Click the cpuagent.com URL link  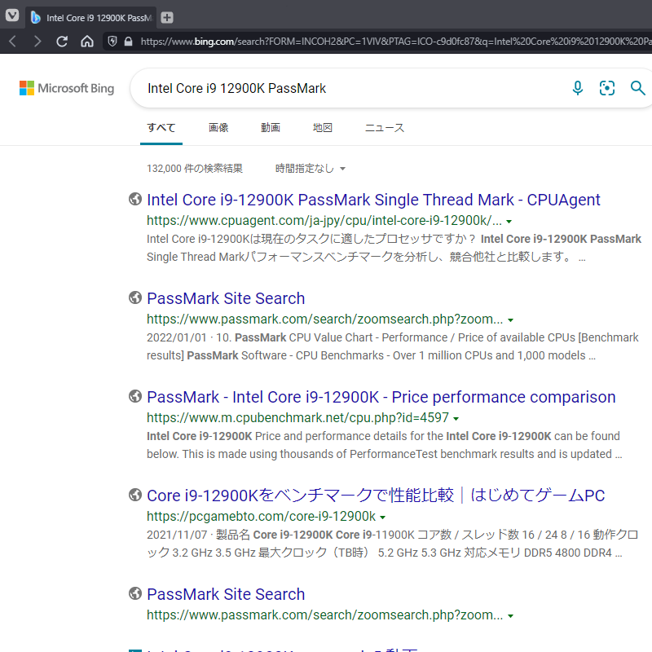pyautogui.click(x=324, y=220)
